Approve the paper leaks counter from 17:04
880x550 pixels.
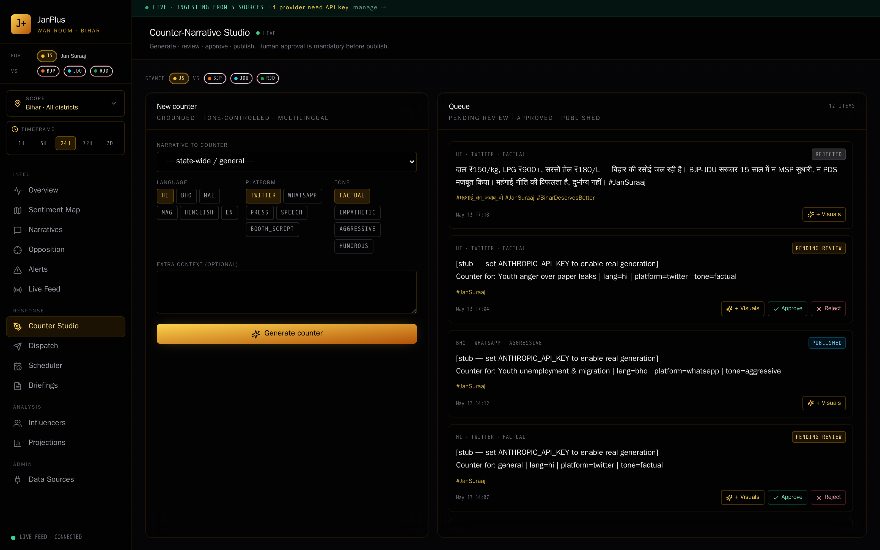point(787,309)
